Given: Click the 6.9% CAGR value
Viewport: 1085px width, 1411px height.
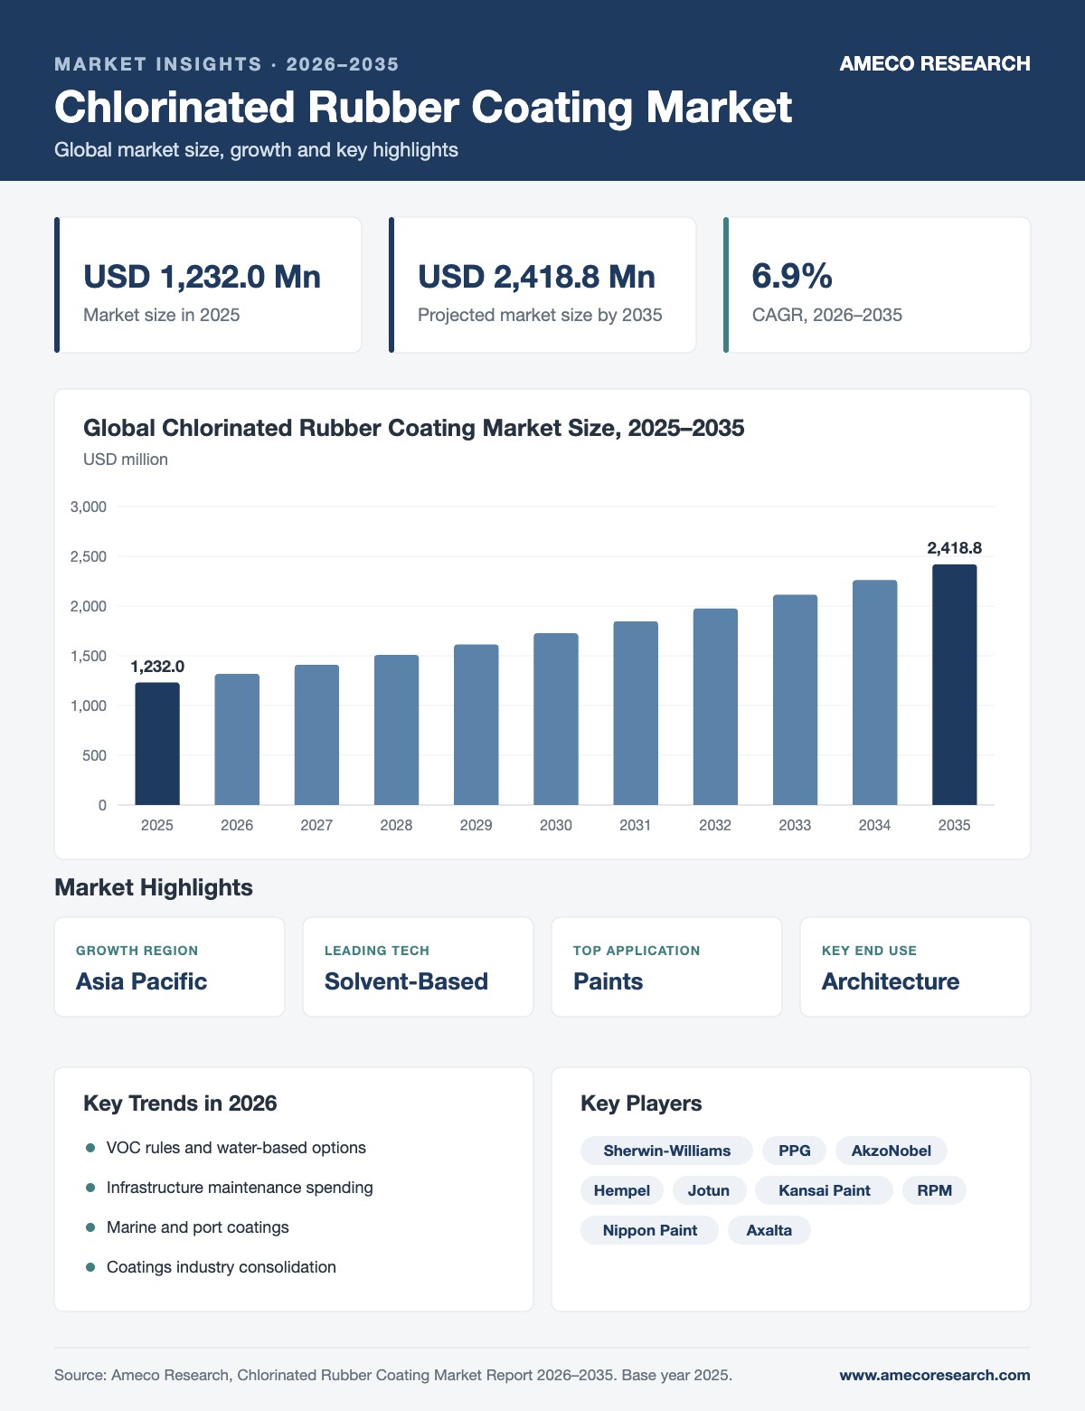Looking at the screenshot, I should (x=792, y=276).
